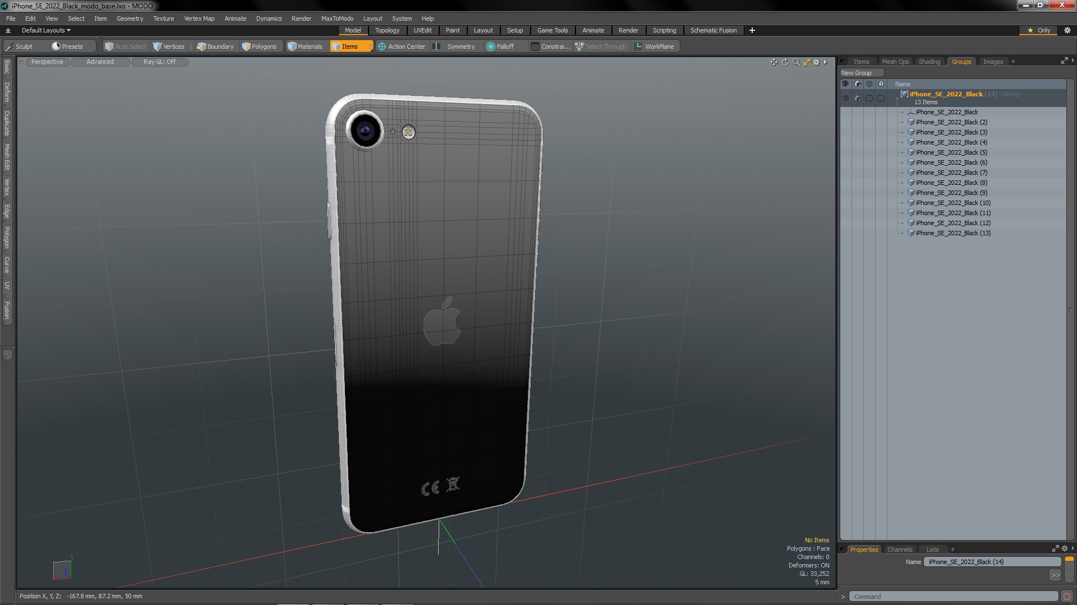Viewport: 1077px width, 605px height.
Task: Open the Advanced shading style dropdown
Action: 100,62
